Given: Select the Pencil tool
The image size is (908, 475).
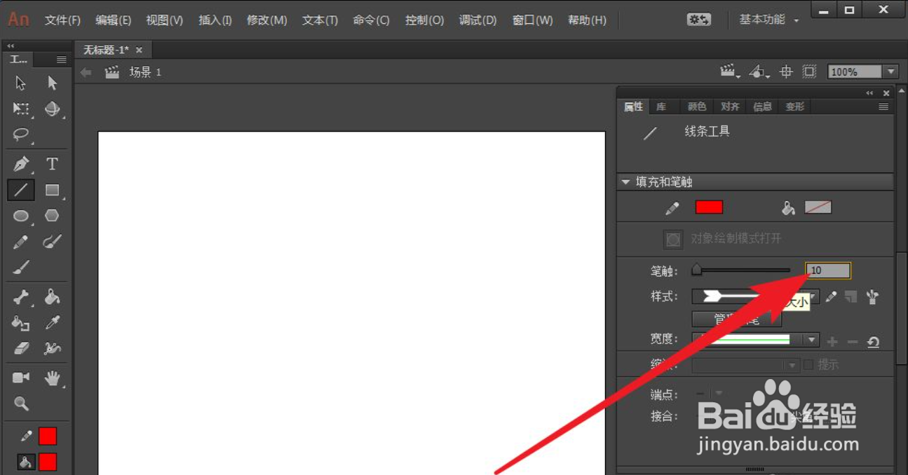Looking at the screenshot, I should click(21, 242).
